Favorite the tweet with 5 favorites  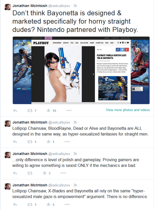[x=48, y=204]
